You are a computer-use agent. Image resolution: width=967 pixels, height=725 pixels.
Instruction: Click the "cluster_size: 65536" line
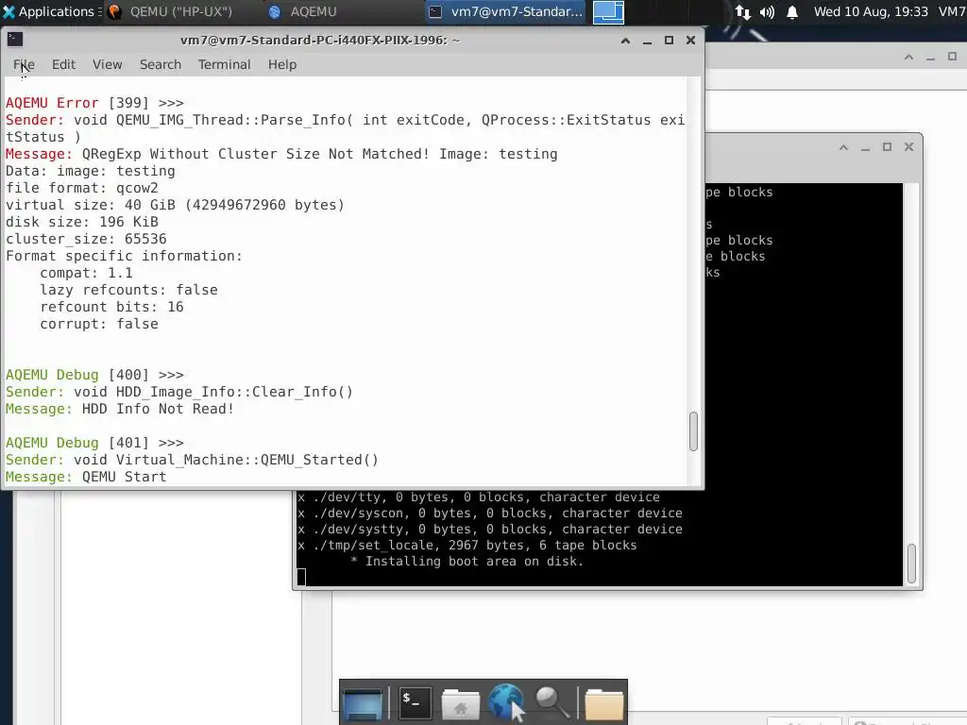(x=86, y=239)
